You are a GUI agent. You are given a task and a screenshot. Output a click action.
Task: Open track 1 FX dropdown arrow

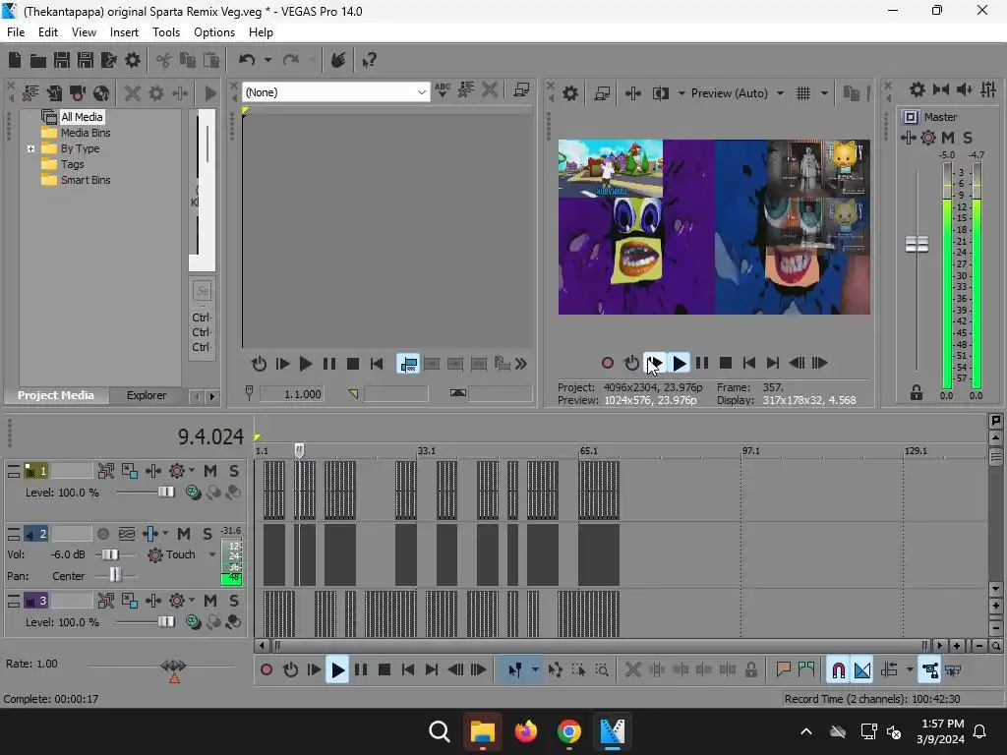point(192,471)
